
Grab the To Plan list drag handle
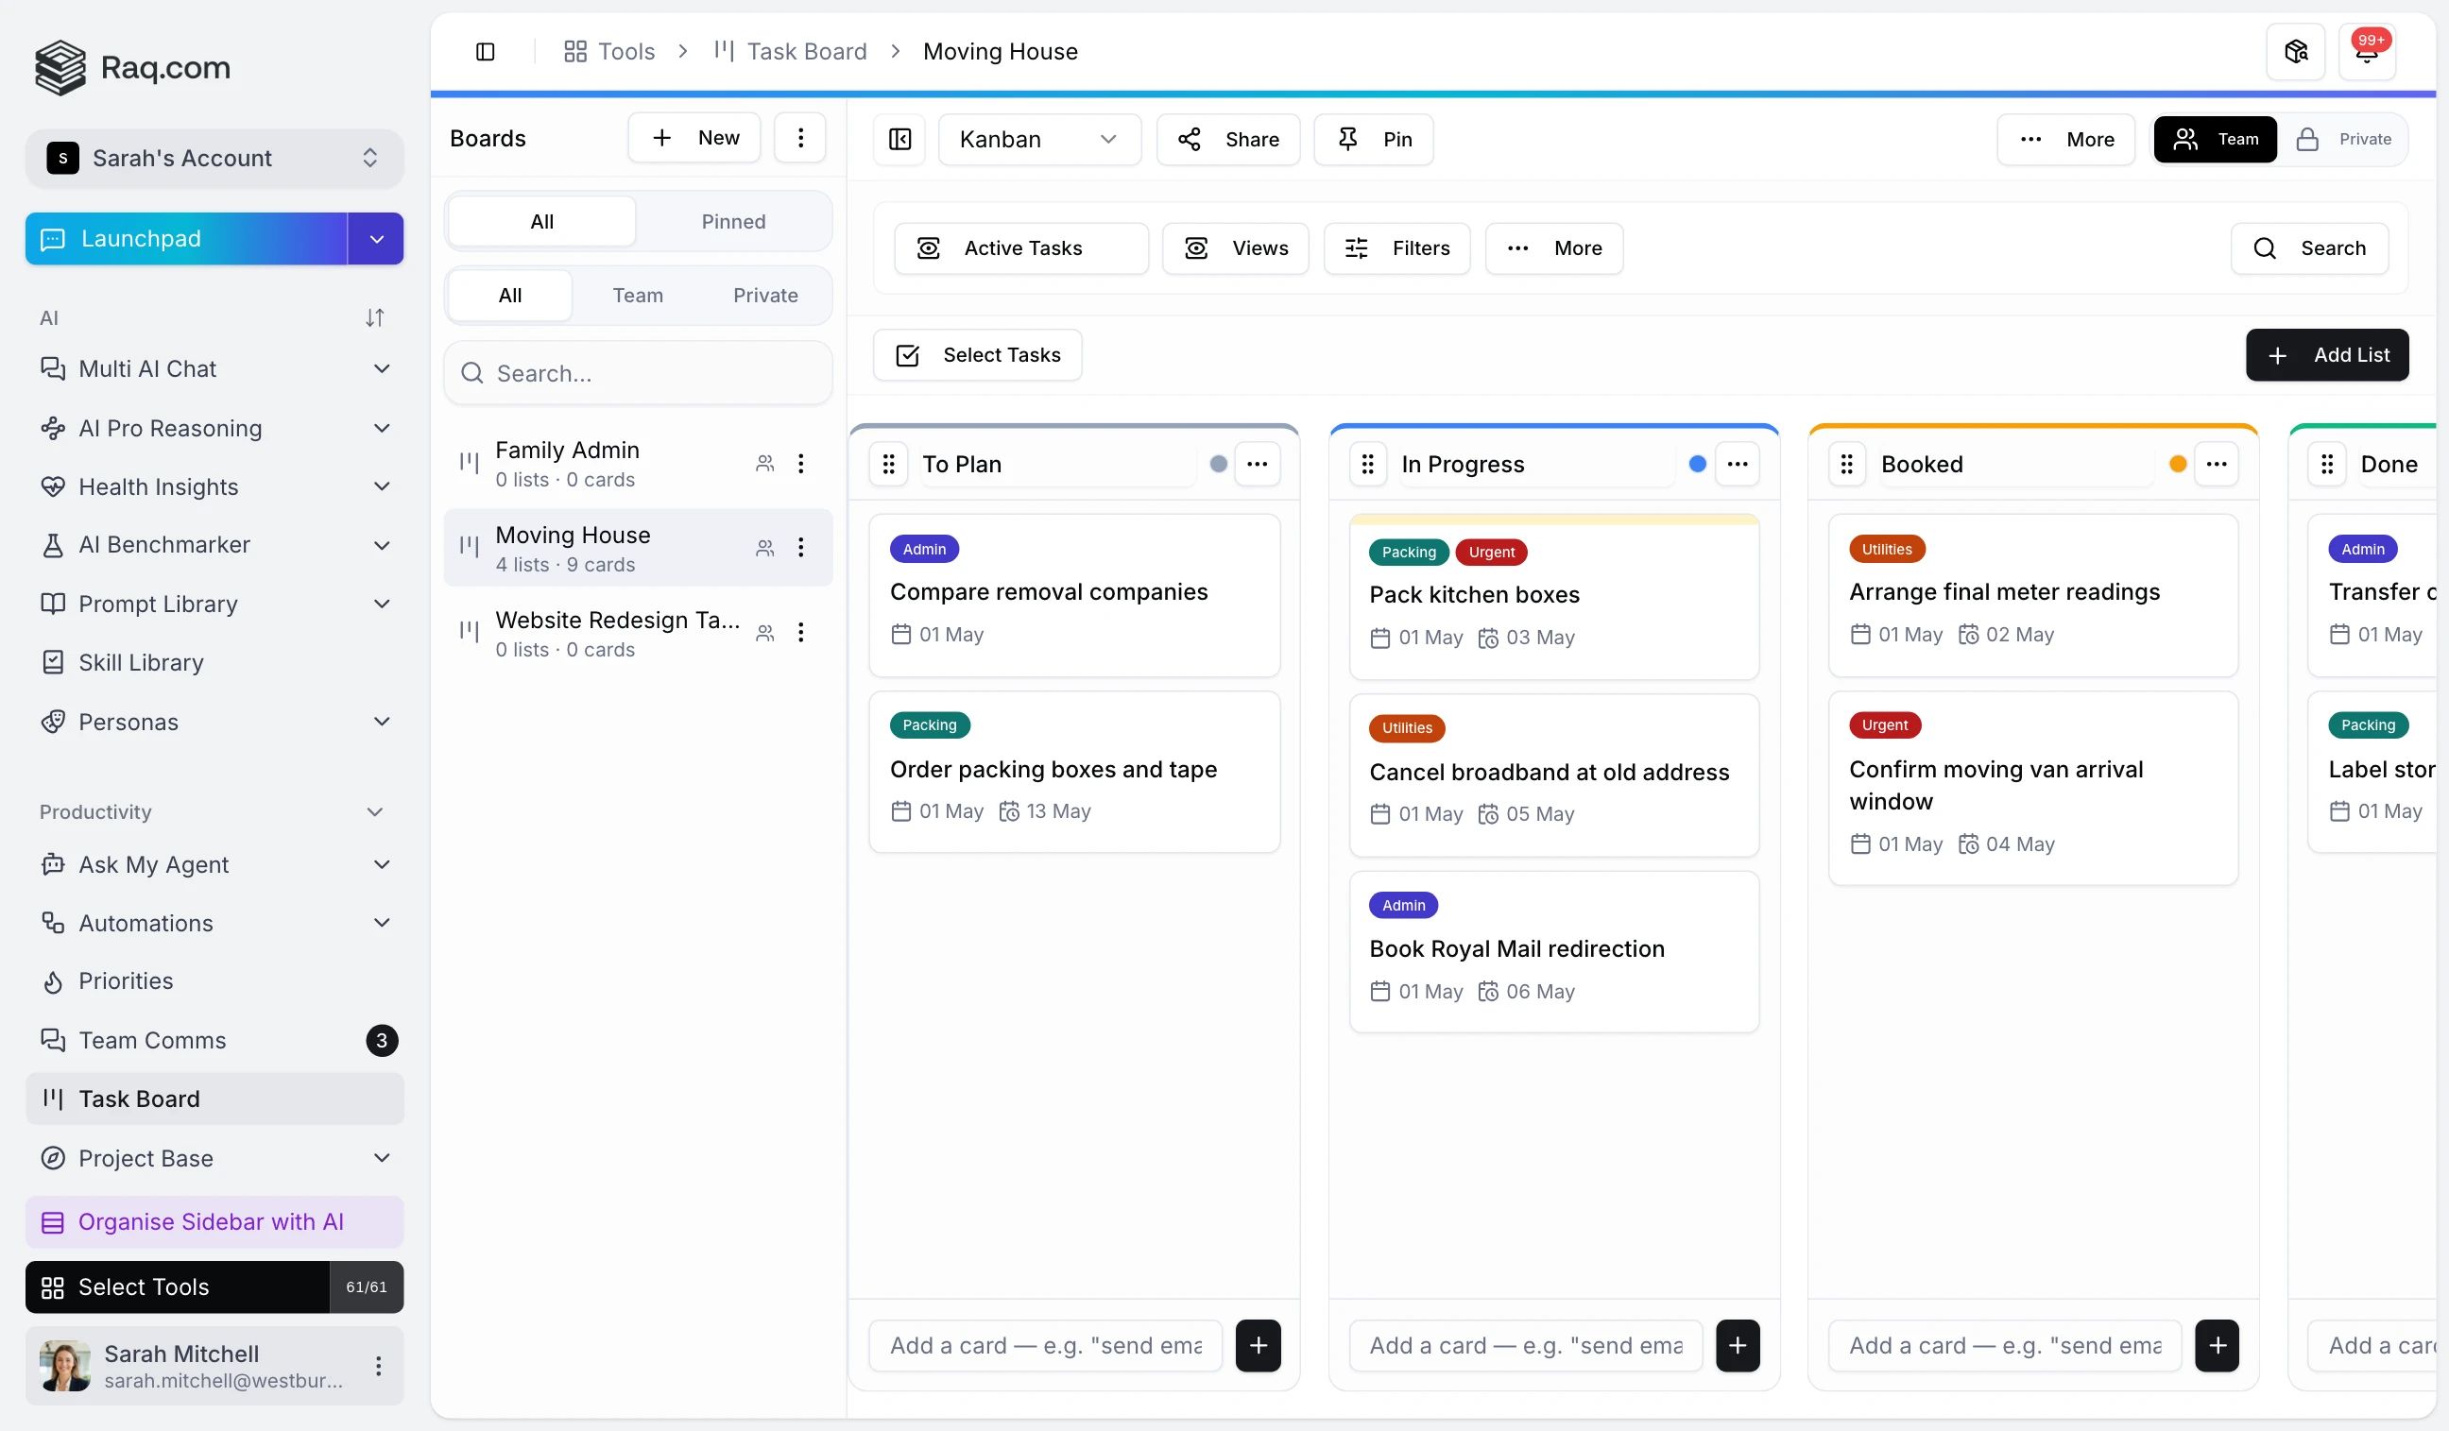tap(888, 465)
